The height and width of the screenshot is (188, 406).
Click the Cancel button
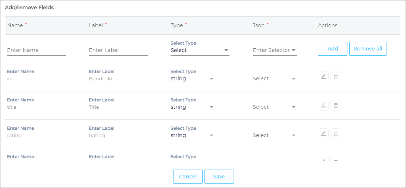[x=188, y=177]
